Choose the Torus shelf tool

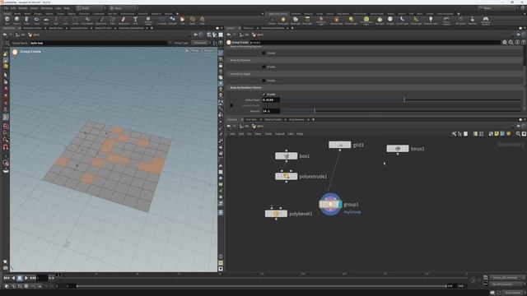[36, 20]
